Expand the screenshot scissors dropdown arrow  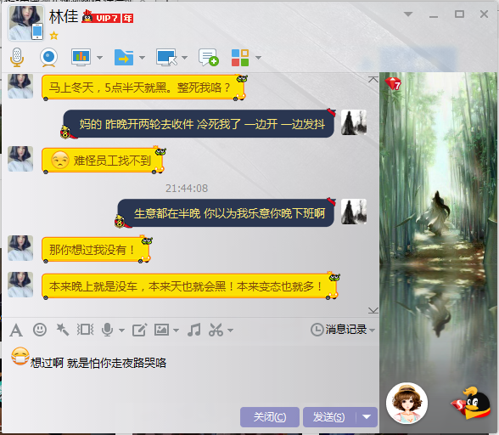231,330
